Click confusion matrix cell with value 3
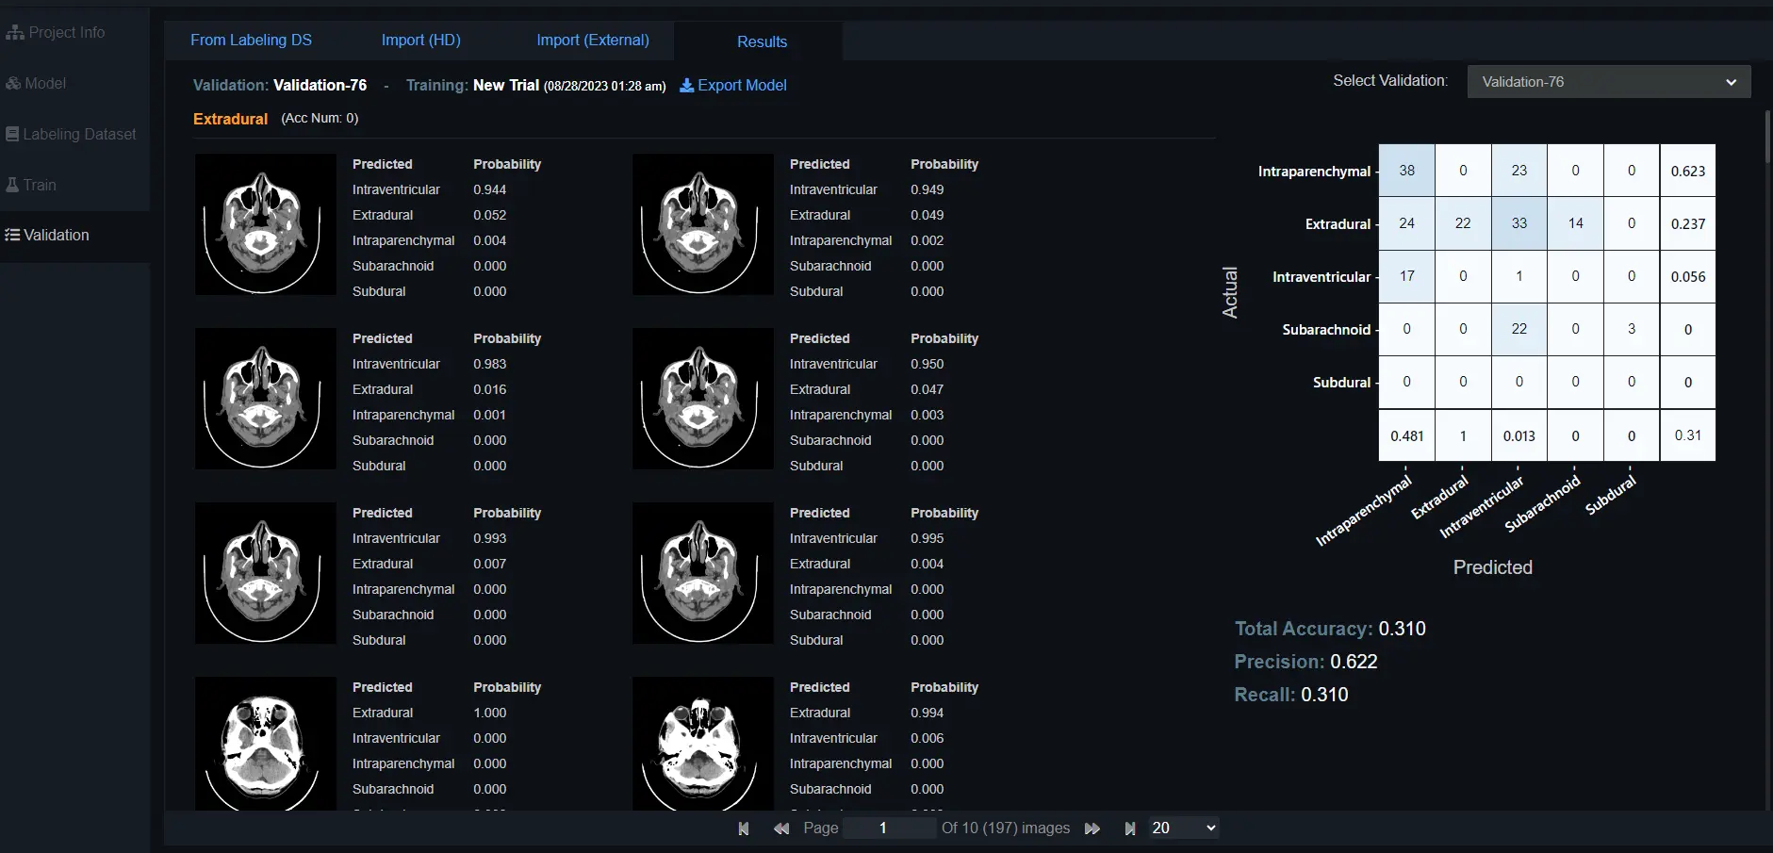 [x=1632, y=329]
